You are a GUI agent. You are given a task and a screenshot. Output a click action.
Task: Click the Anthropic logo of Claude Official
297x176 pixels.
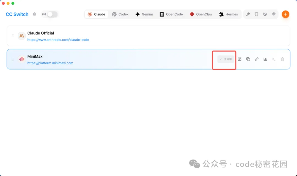[22, 36]
